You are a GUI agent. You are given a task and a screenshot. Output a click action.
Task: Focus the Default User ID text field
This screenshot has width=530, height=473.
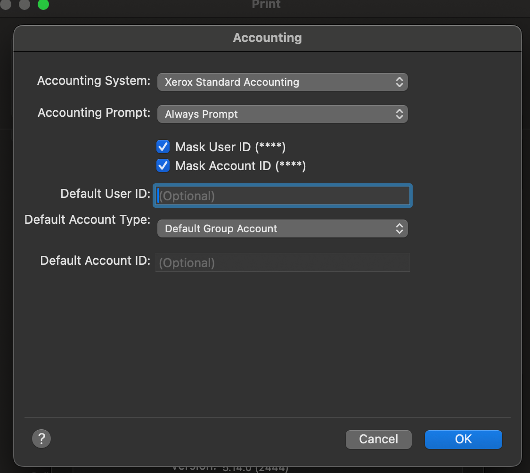pyautogui.click(x=283, y=196)
